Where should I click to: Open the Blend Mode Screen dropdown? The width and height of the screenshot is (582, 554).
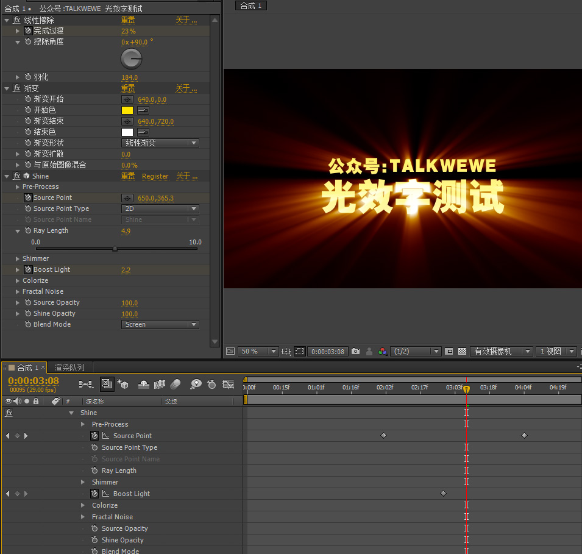coord(160,324)
